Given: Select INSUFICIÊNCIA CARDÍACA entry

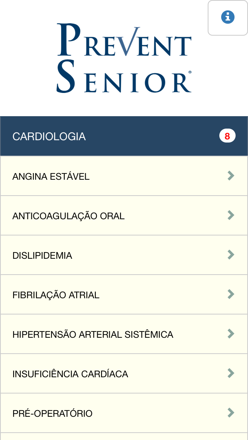Looking at the screenshot, I should (x=124, y=374).
